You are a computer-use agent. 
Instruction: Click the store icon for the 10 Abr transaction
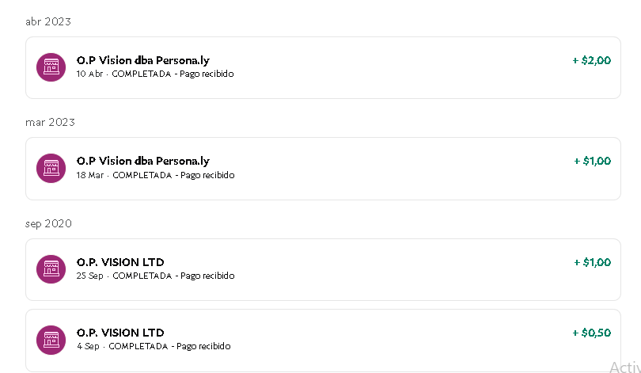pos(51,67)
